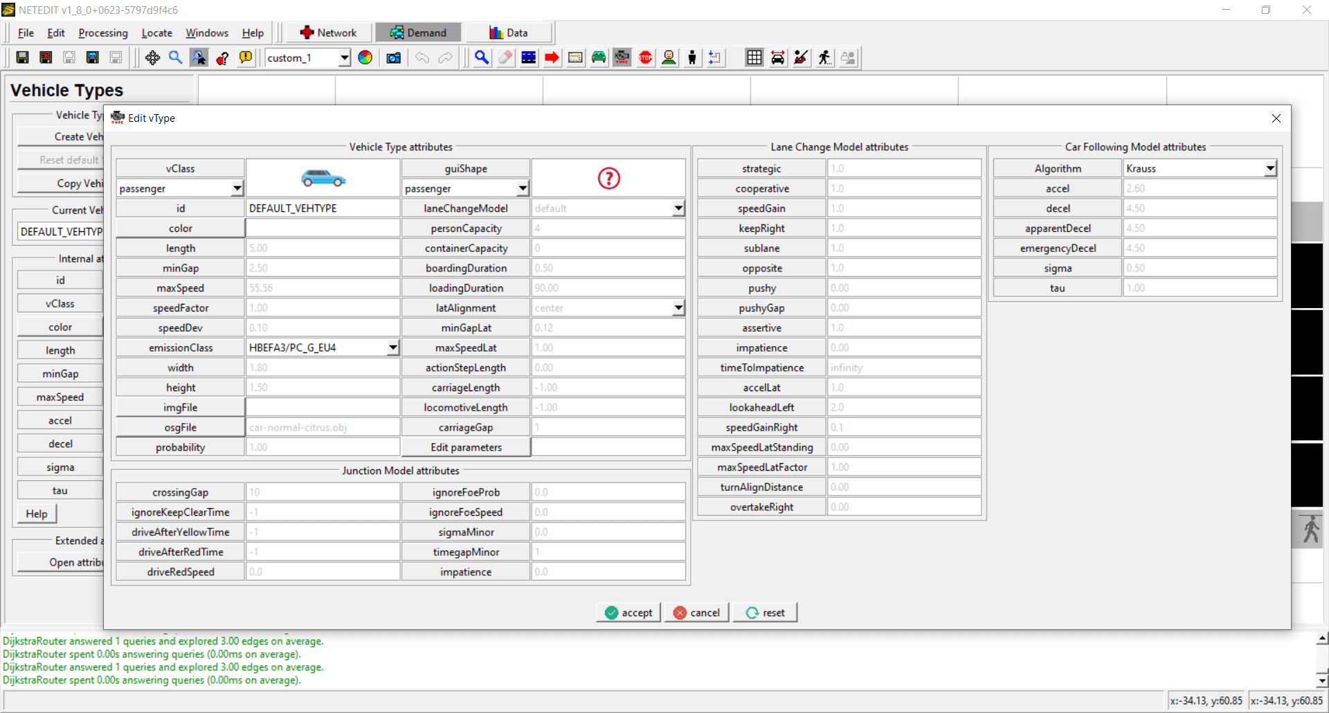Image resolution: width=1329 pixels, height=713 pixels.
Task: Open the custom_1 color scheme dropdown
Action: click(344, 58)
